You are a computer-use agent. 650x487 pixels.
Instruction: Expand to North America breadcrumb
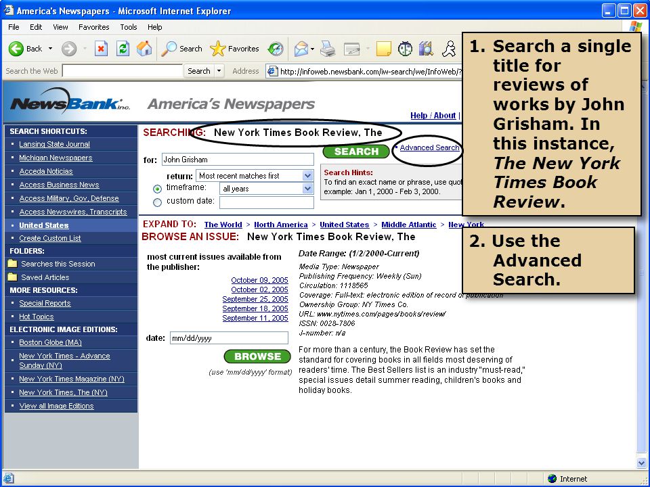pyautogui.click(x=280, y=225)
